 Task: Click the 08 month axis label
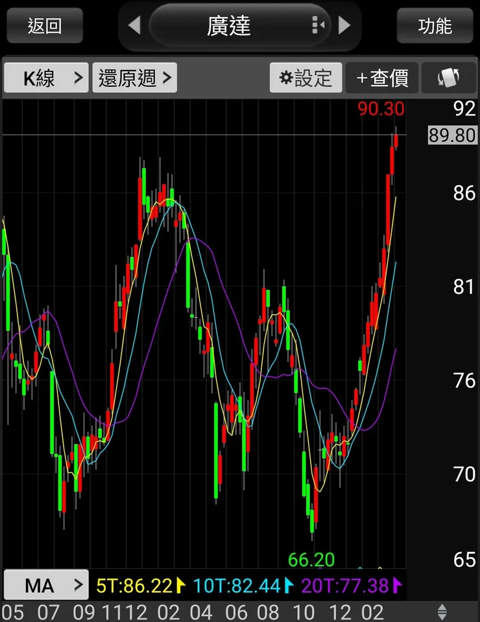(268, 612)
